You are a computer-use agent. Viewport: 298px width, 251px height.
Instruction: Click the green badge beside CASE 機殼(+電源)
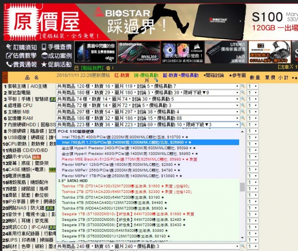(x=52, y=170)
